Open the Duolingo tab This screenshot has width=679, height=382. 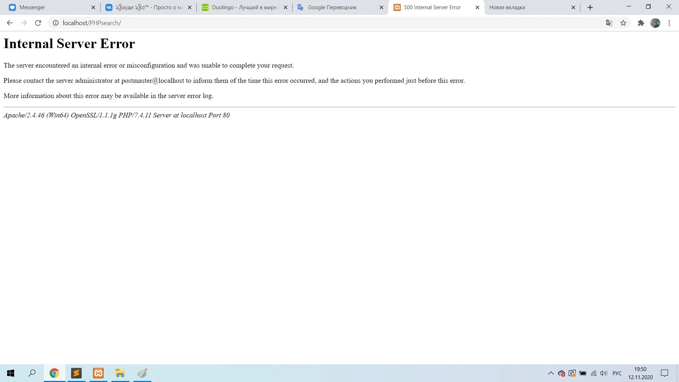tap(244, 7)
